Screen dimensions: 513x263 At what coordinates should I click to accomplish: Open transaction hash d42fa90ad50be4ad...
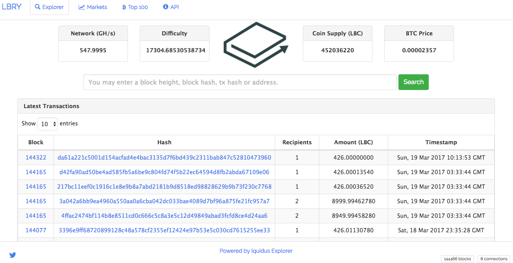click(164, 172)
